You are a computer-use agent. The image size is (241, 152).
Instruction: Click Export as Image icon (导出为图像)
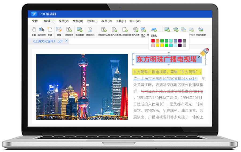pos(201,30)
